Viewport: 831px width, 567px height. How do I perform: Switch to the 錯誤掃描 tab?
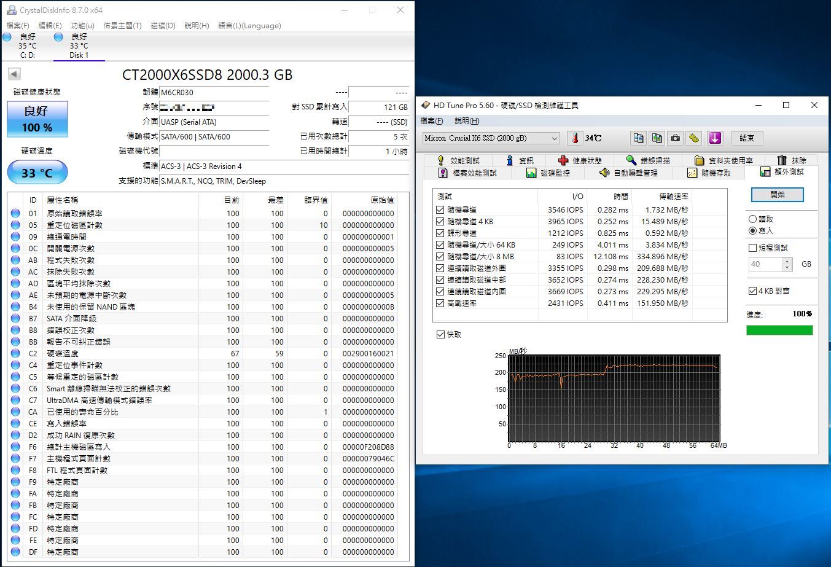tap(649, 160)
